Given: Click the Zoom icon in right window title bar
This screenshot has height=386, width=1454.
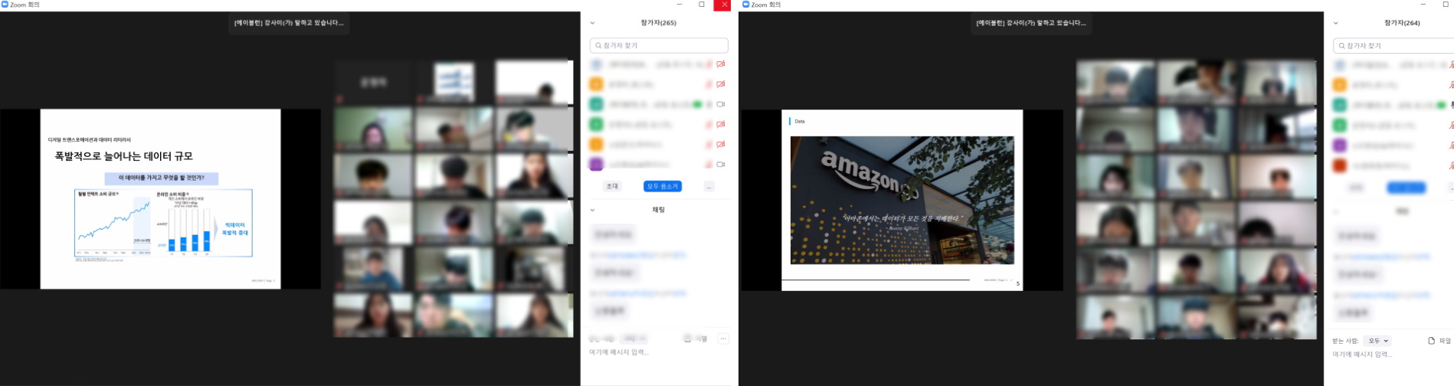Looking at the screenshot, I should (746, 5).
